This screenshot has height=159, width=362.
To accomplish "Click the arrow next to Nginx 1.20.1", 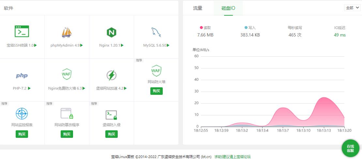I will [x=122, y=45].
